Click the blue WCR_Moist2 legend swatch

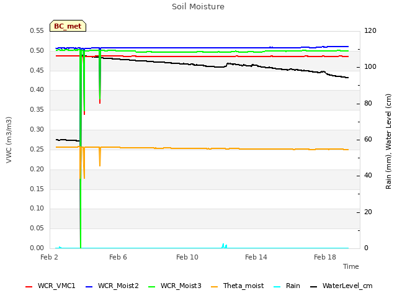point(89,287)
